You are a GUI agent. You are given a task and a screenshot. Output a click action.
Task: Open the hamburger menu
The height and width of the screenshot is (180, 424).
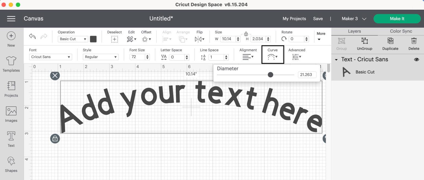point(11,18)
